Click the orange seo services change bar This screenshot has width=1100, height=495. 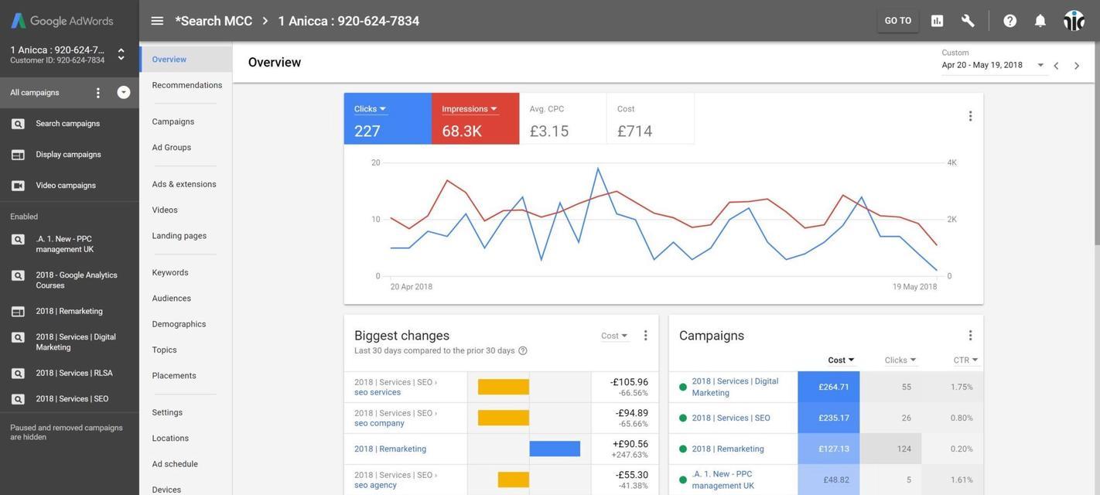(x=504, y=387)
